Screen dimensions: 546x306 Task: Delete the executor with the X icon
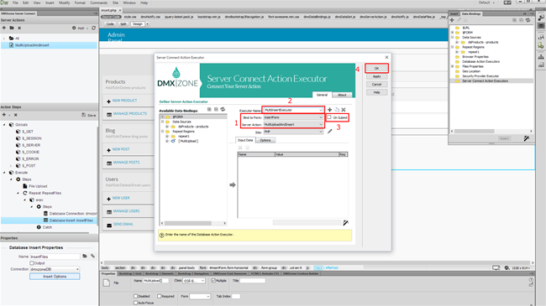(344, 110)
